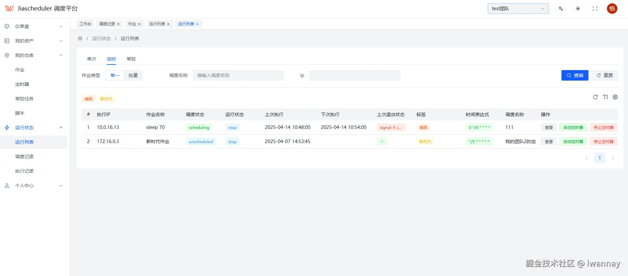
Task: Click the 172.16.0.3 IP cell
Action: click(108, 141)
